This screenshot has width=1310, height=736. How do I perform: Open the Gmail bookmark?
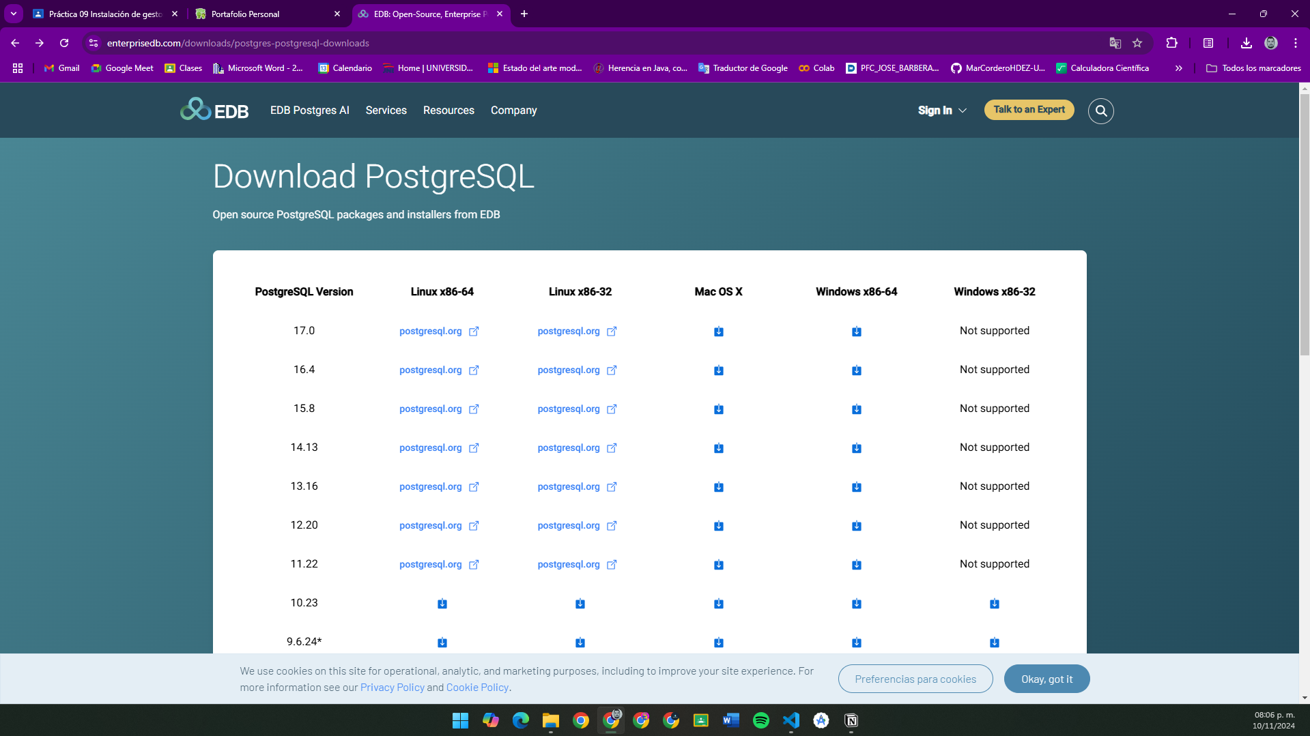coord(61,68)
